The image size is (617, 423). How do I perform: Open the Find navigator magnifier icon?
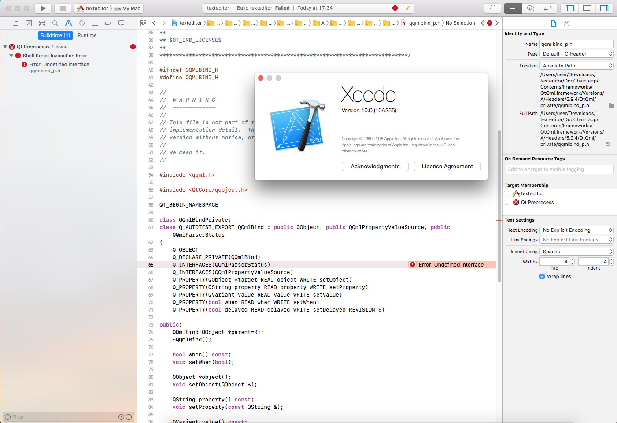pos(55,23)
